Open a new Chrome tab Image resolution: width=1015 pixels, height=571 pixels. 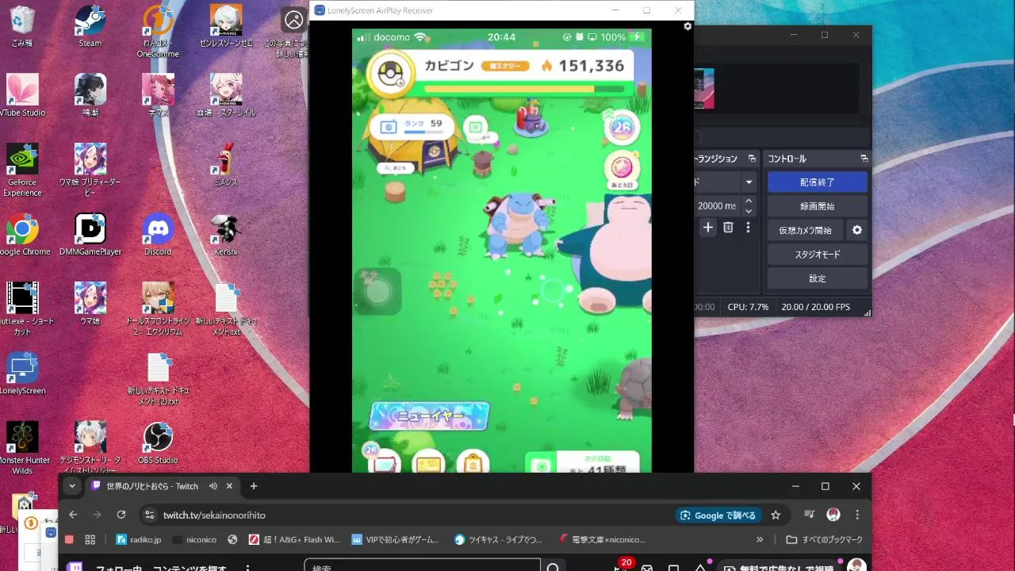pyautogui.click(x=254, y=486)
